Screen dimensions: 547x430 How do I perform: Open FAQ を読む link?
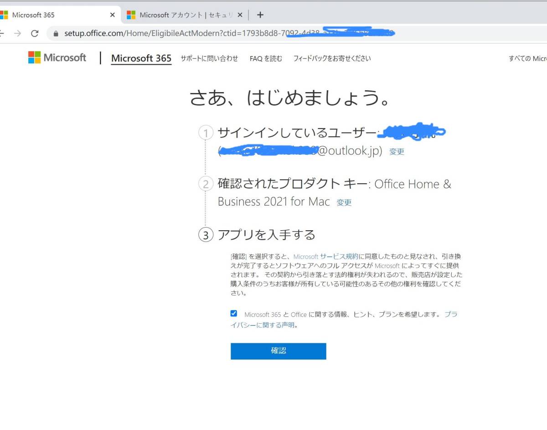pos(266,58)
